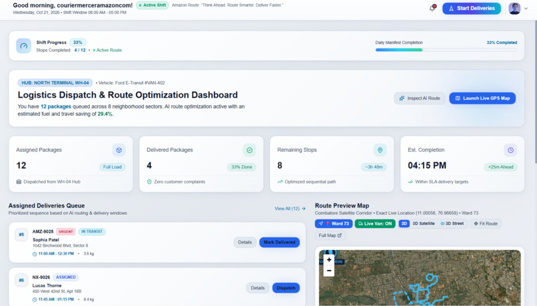The width and height of the screenshot is (537, 306).
Task: Click the #5 stop number badge
Action: coord(21,235)
